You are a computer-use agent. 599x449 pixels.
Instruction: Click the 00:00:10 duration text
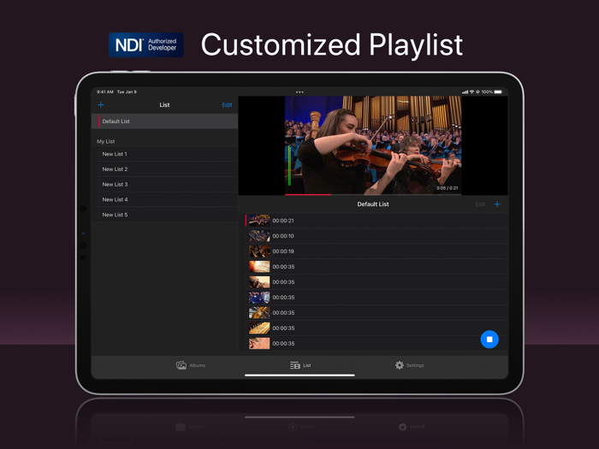[x=283, y=236]
